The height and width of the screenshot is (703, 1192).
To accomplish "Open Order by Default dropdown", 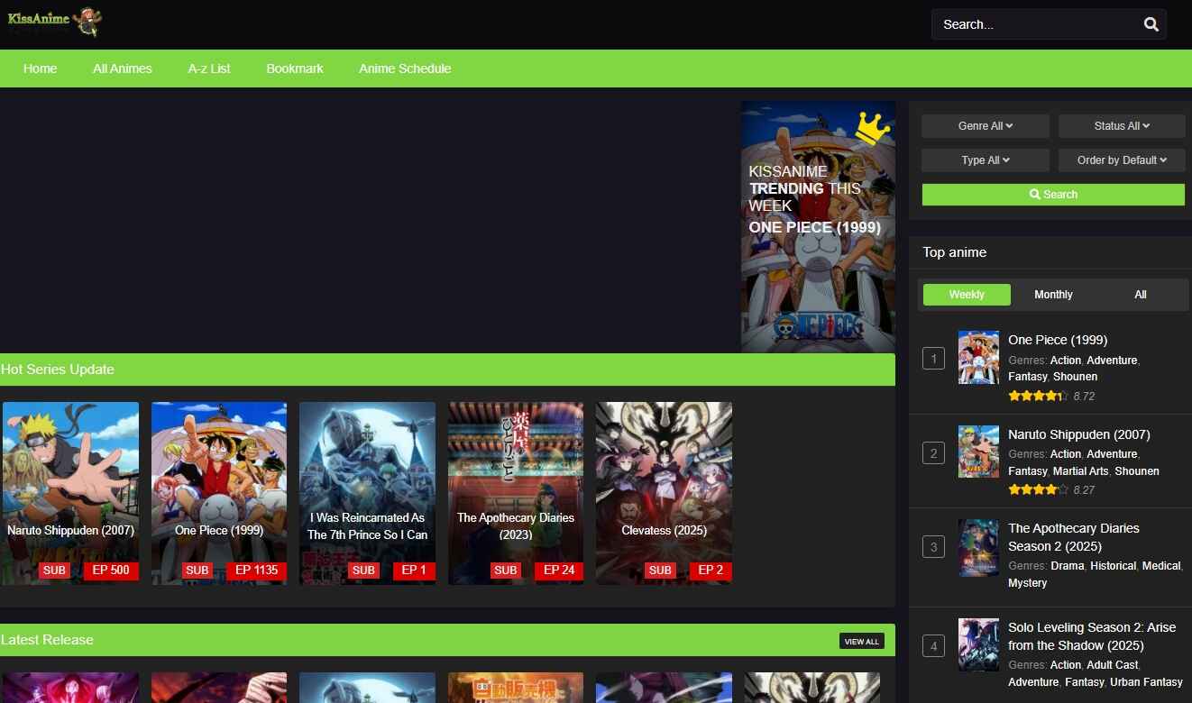I will pos(1122,160).
